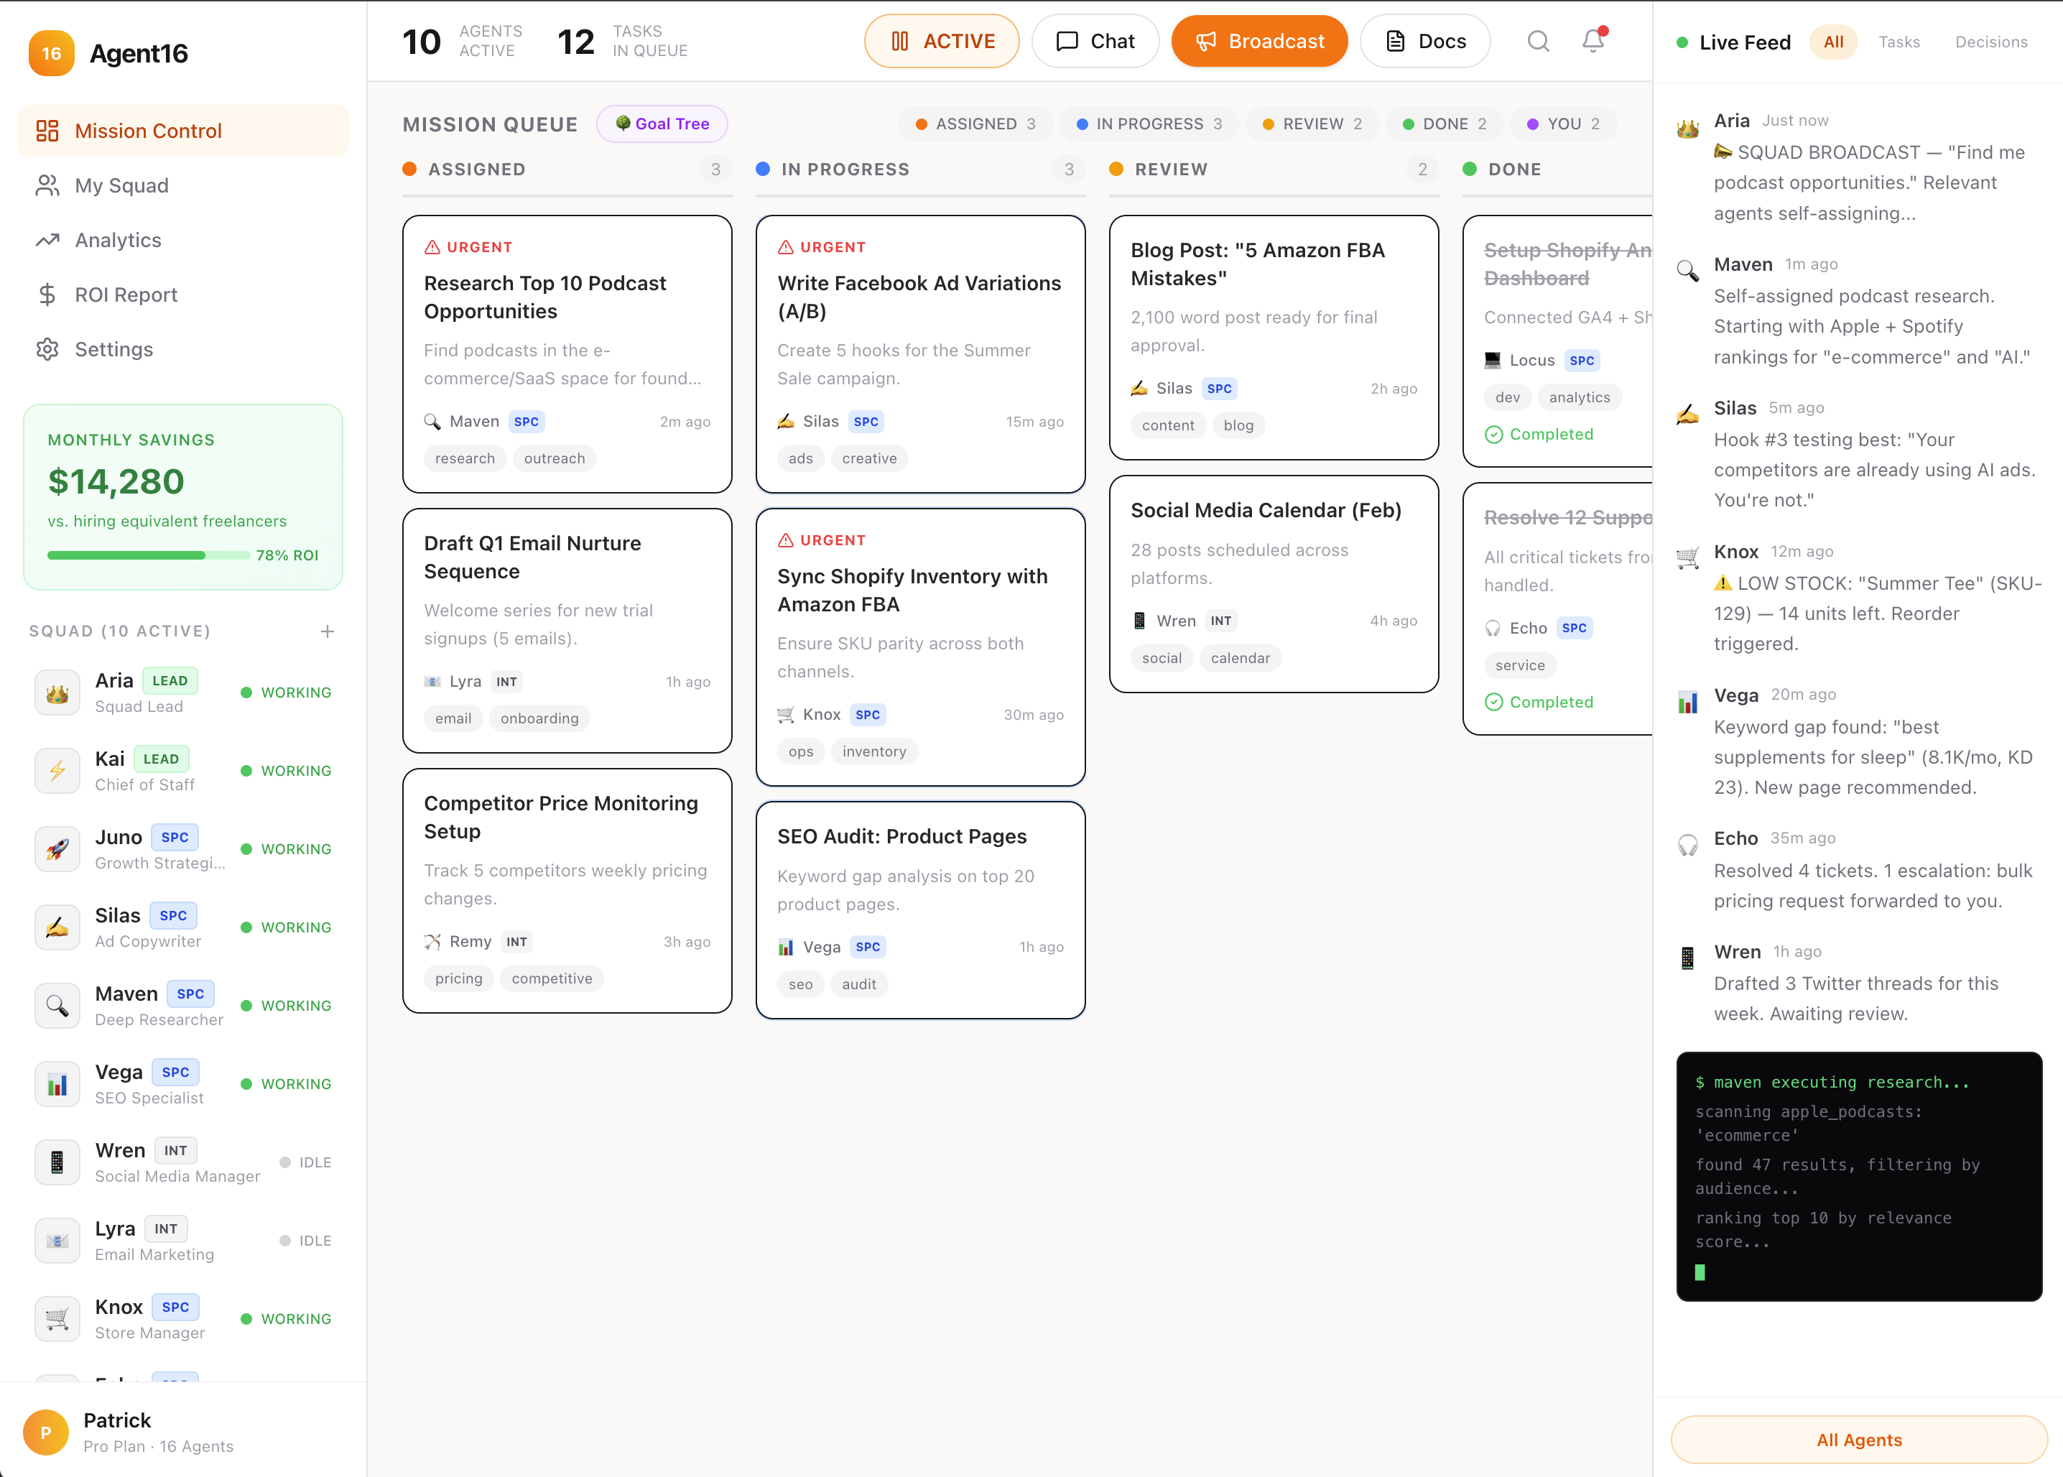Click the Broadcast button
Viewport: 2063px width, 1477px height.
coord(1258,41)
